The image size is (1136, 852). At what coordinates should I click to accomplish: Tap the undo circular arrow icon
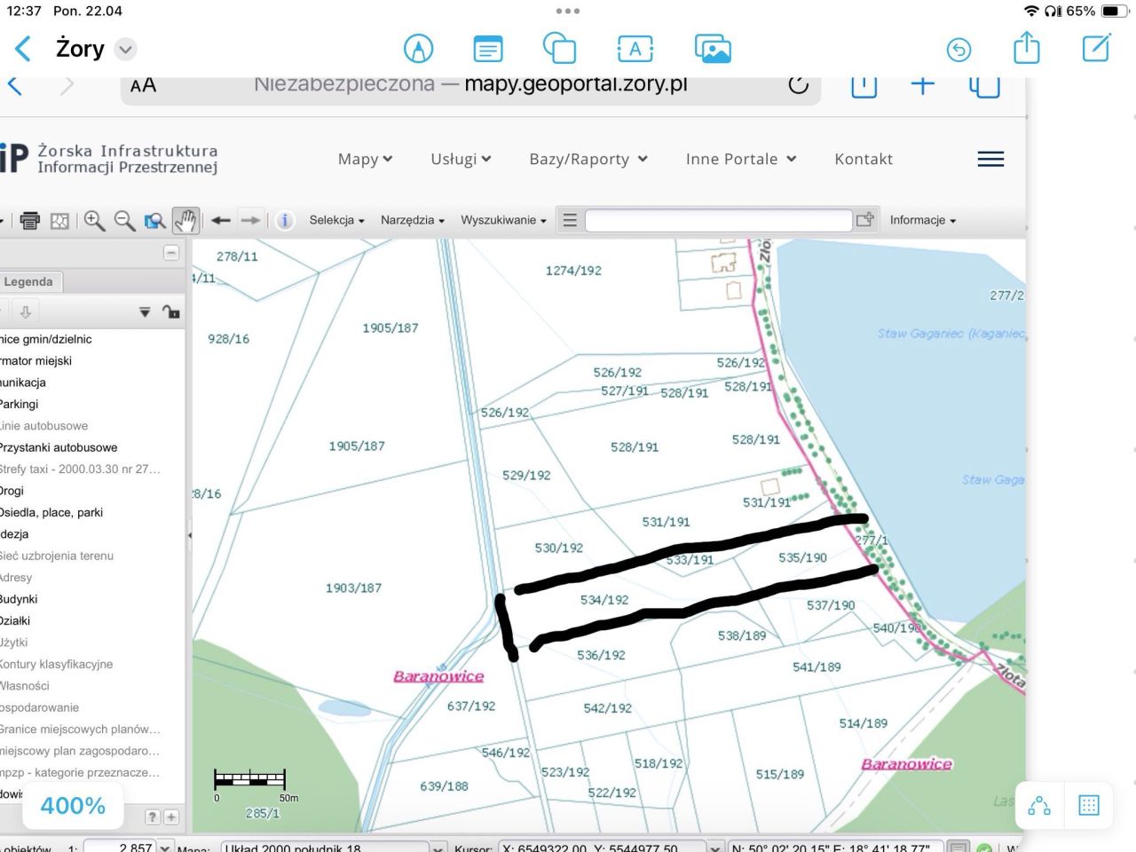[x=958, y=50]
